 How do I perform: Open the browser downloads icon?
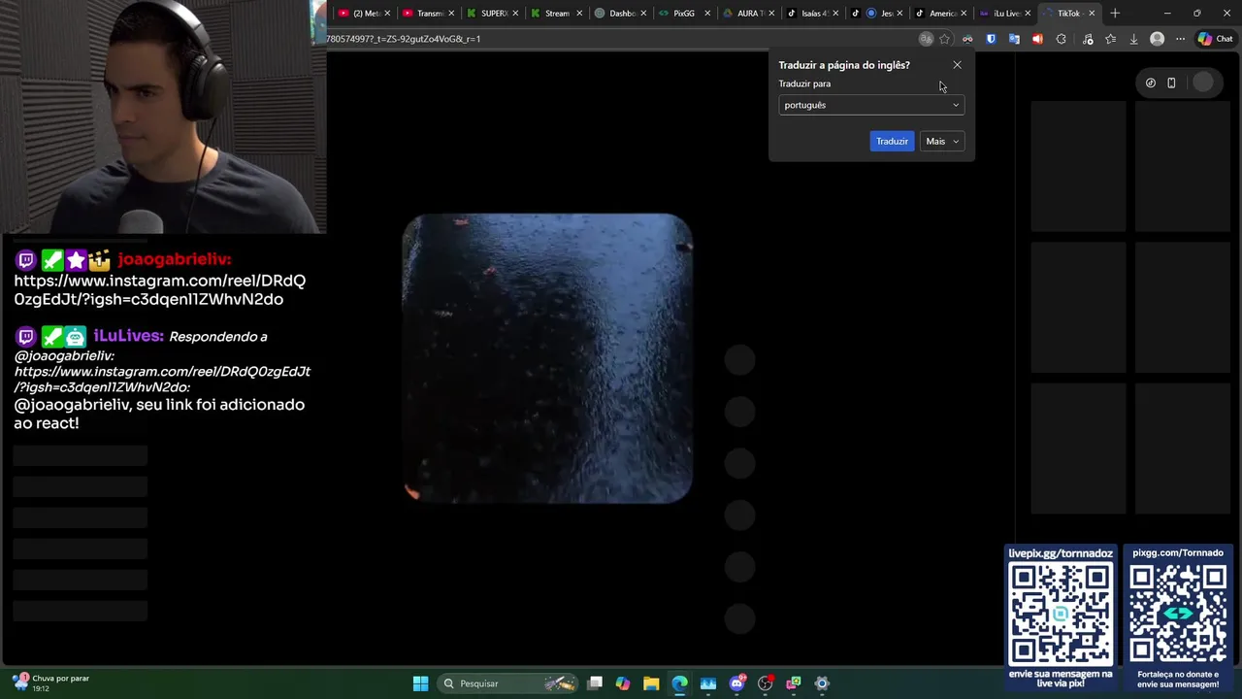click(1133, 39)
